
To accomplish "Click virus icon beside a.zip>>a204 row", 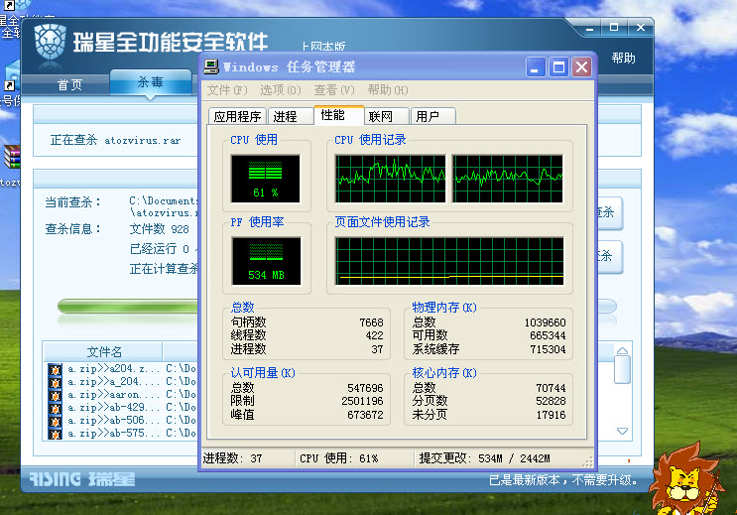I will [x=56, y=369].
